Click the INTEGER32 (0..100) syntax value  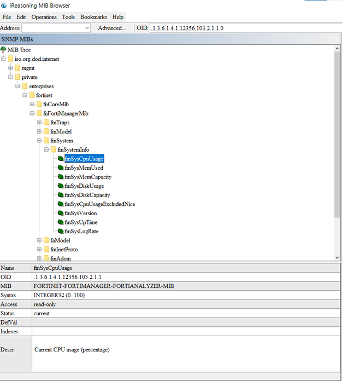point(59,295)
